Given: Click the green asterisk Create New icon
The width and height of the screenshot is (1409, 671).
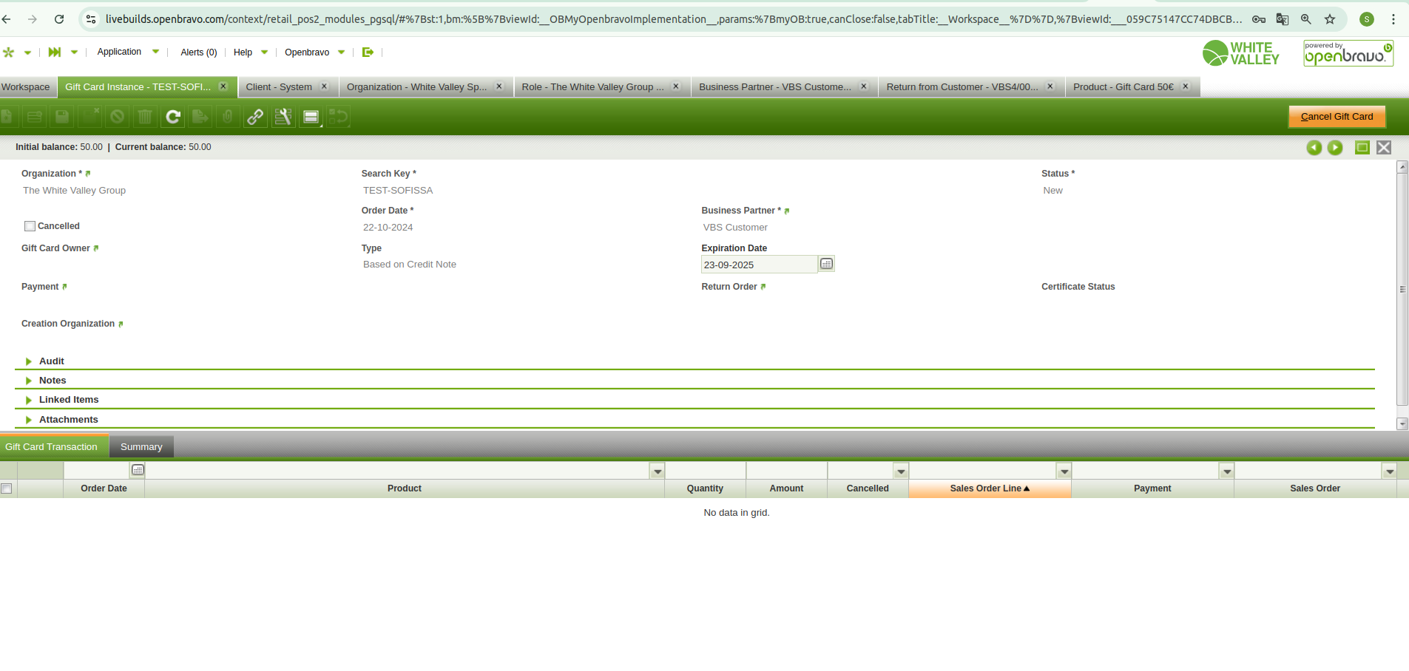Looking at the screenshot, I should pos(9,52).
